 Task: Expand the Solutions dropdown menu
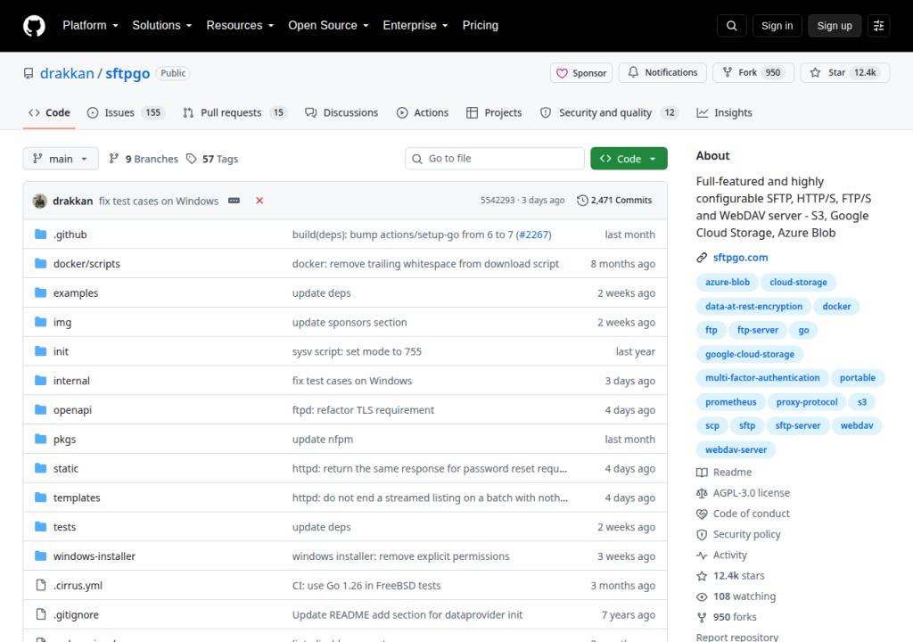162,26
